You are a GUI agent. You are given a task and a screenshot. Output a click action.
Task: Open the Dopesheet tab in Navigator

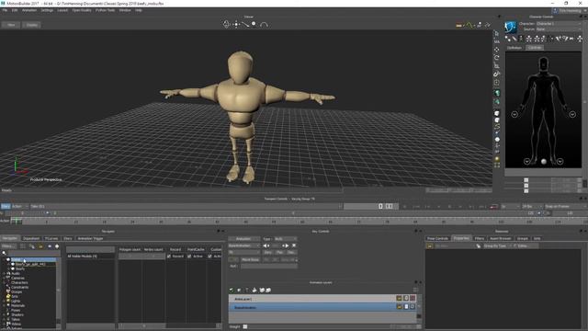[30, 238]
